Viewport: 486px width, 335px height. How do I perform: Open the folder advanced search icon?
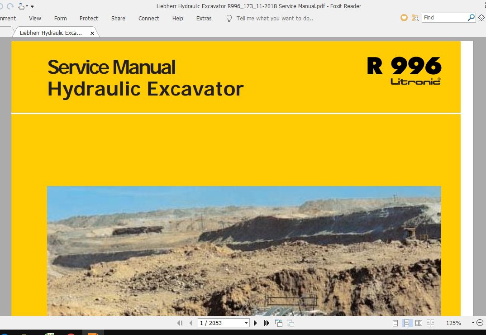click(x=415, y=18)
